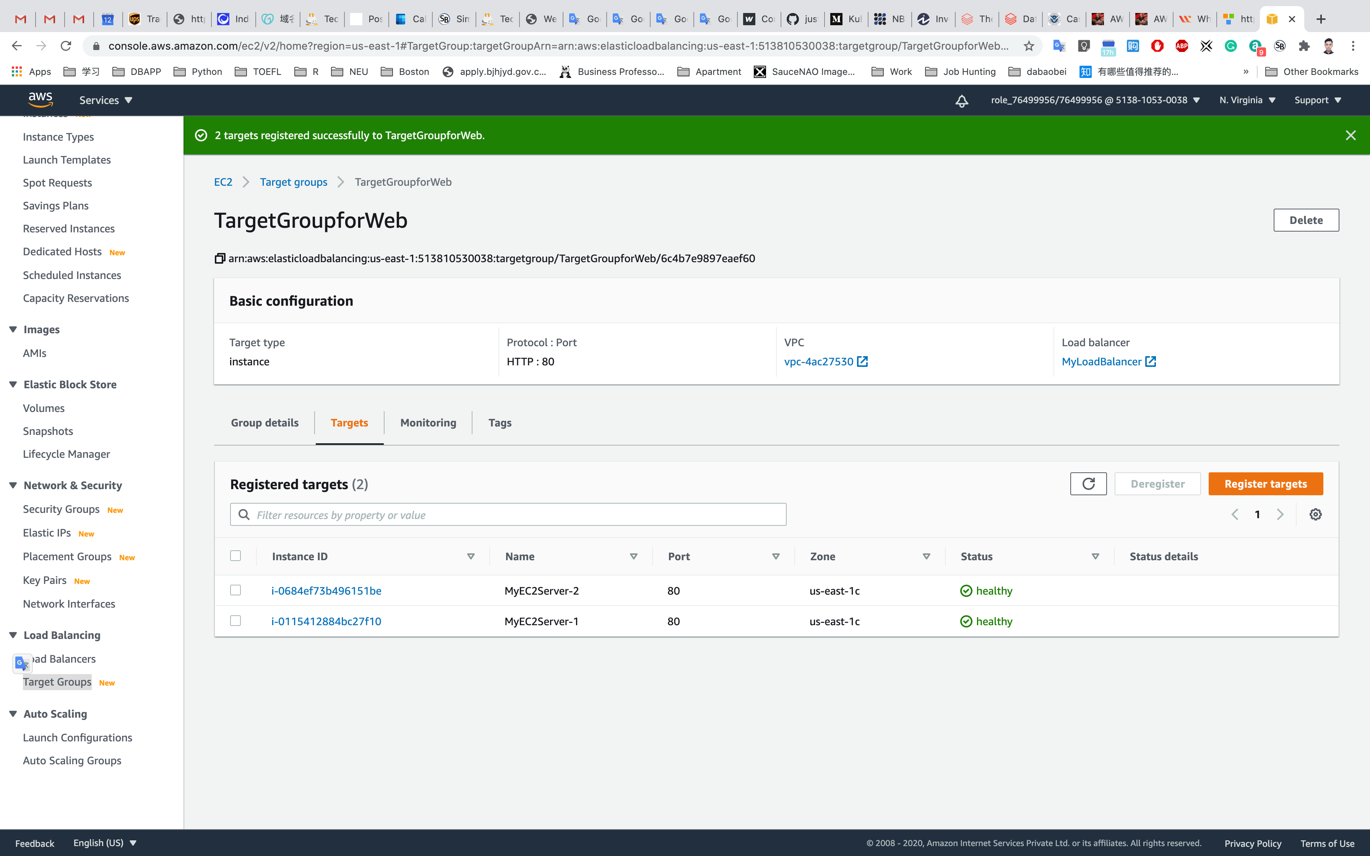
Task: Select checkbox for MyEC2Server-1 row
Action: [235, 621]
